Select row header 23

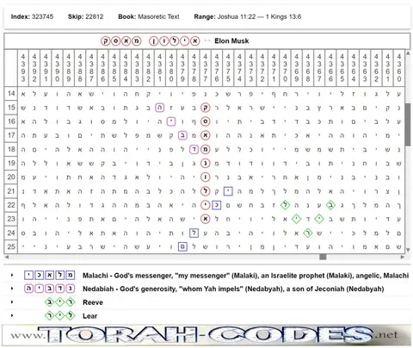pyautogui.click(x=11, y=219)
